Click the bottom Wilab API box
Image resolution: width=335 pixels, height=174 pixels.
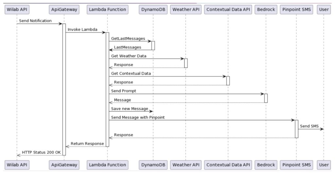17,165
